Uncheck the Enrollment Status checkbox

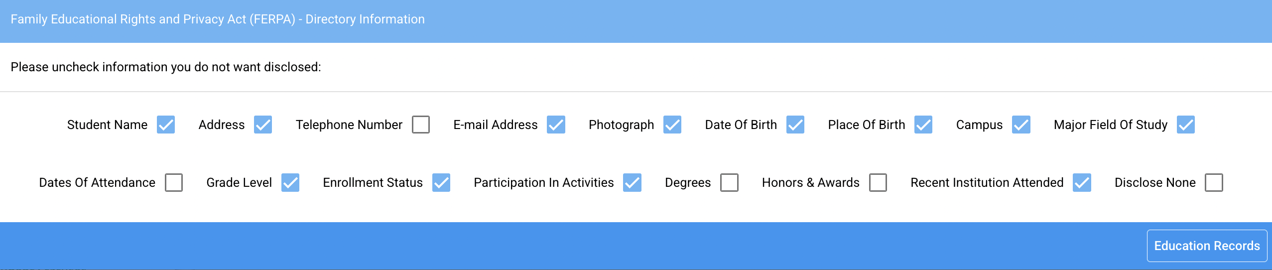tap(441, 182)
